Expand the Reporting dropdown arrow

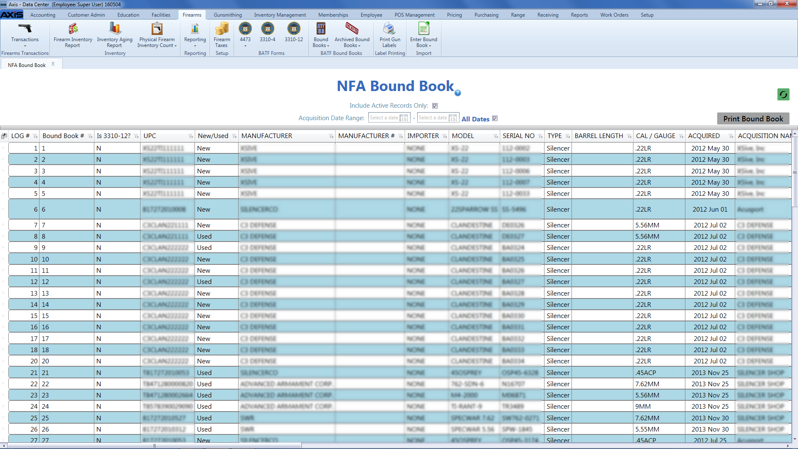point(195,46)
